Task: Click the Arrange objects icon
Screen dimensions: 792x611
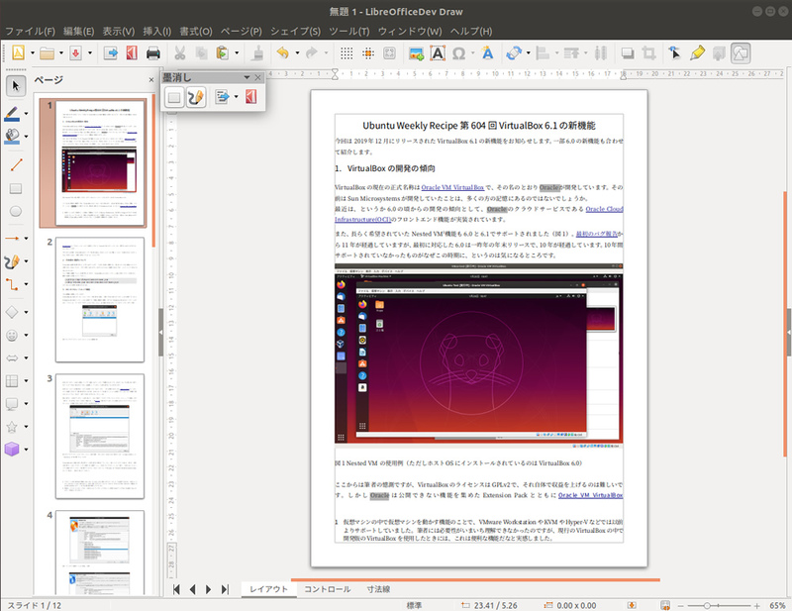Action: coord(571,52)
